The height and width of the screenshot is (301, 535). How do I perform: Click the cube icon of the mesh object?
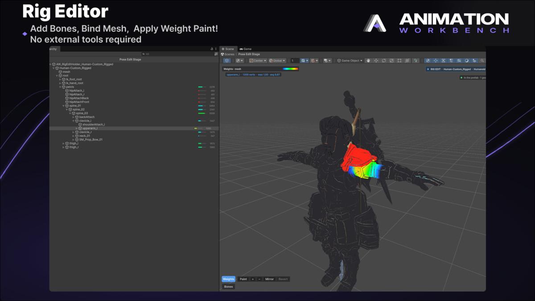(61, 72)
